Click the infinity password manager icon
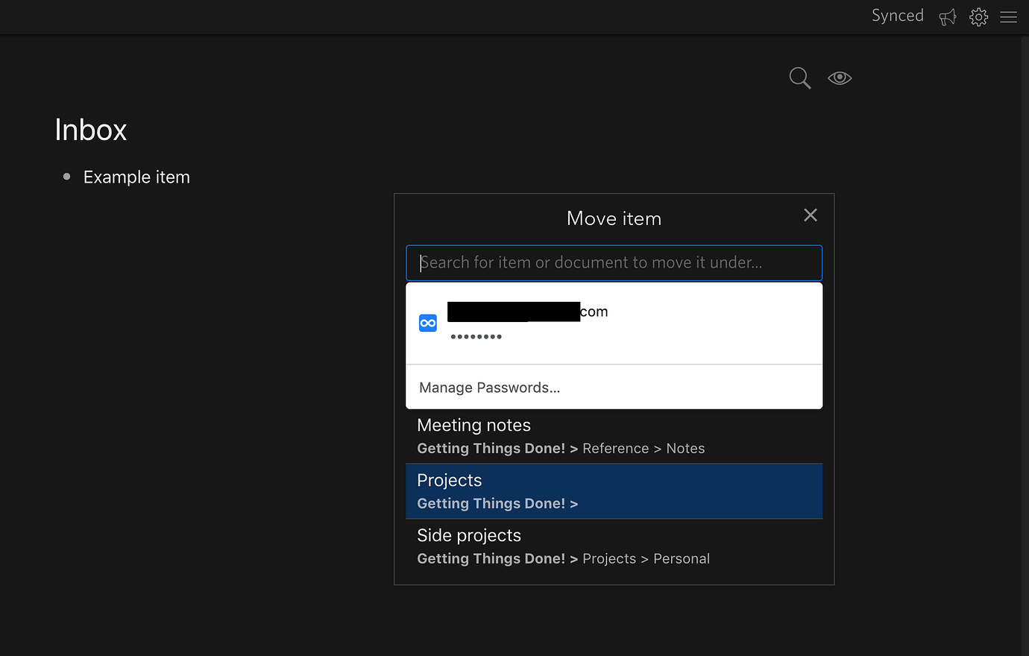This screenshot has width=1029, height=656. (428, 323)
